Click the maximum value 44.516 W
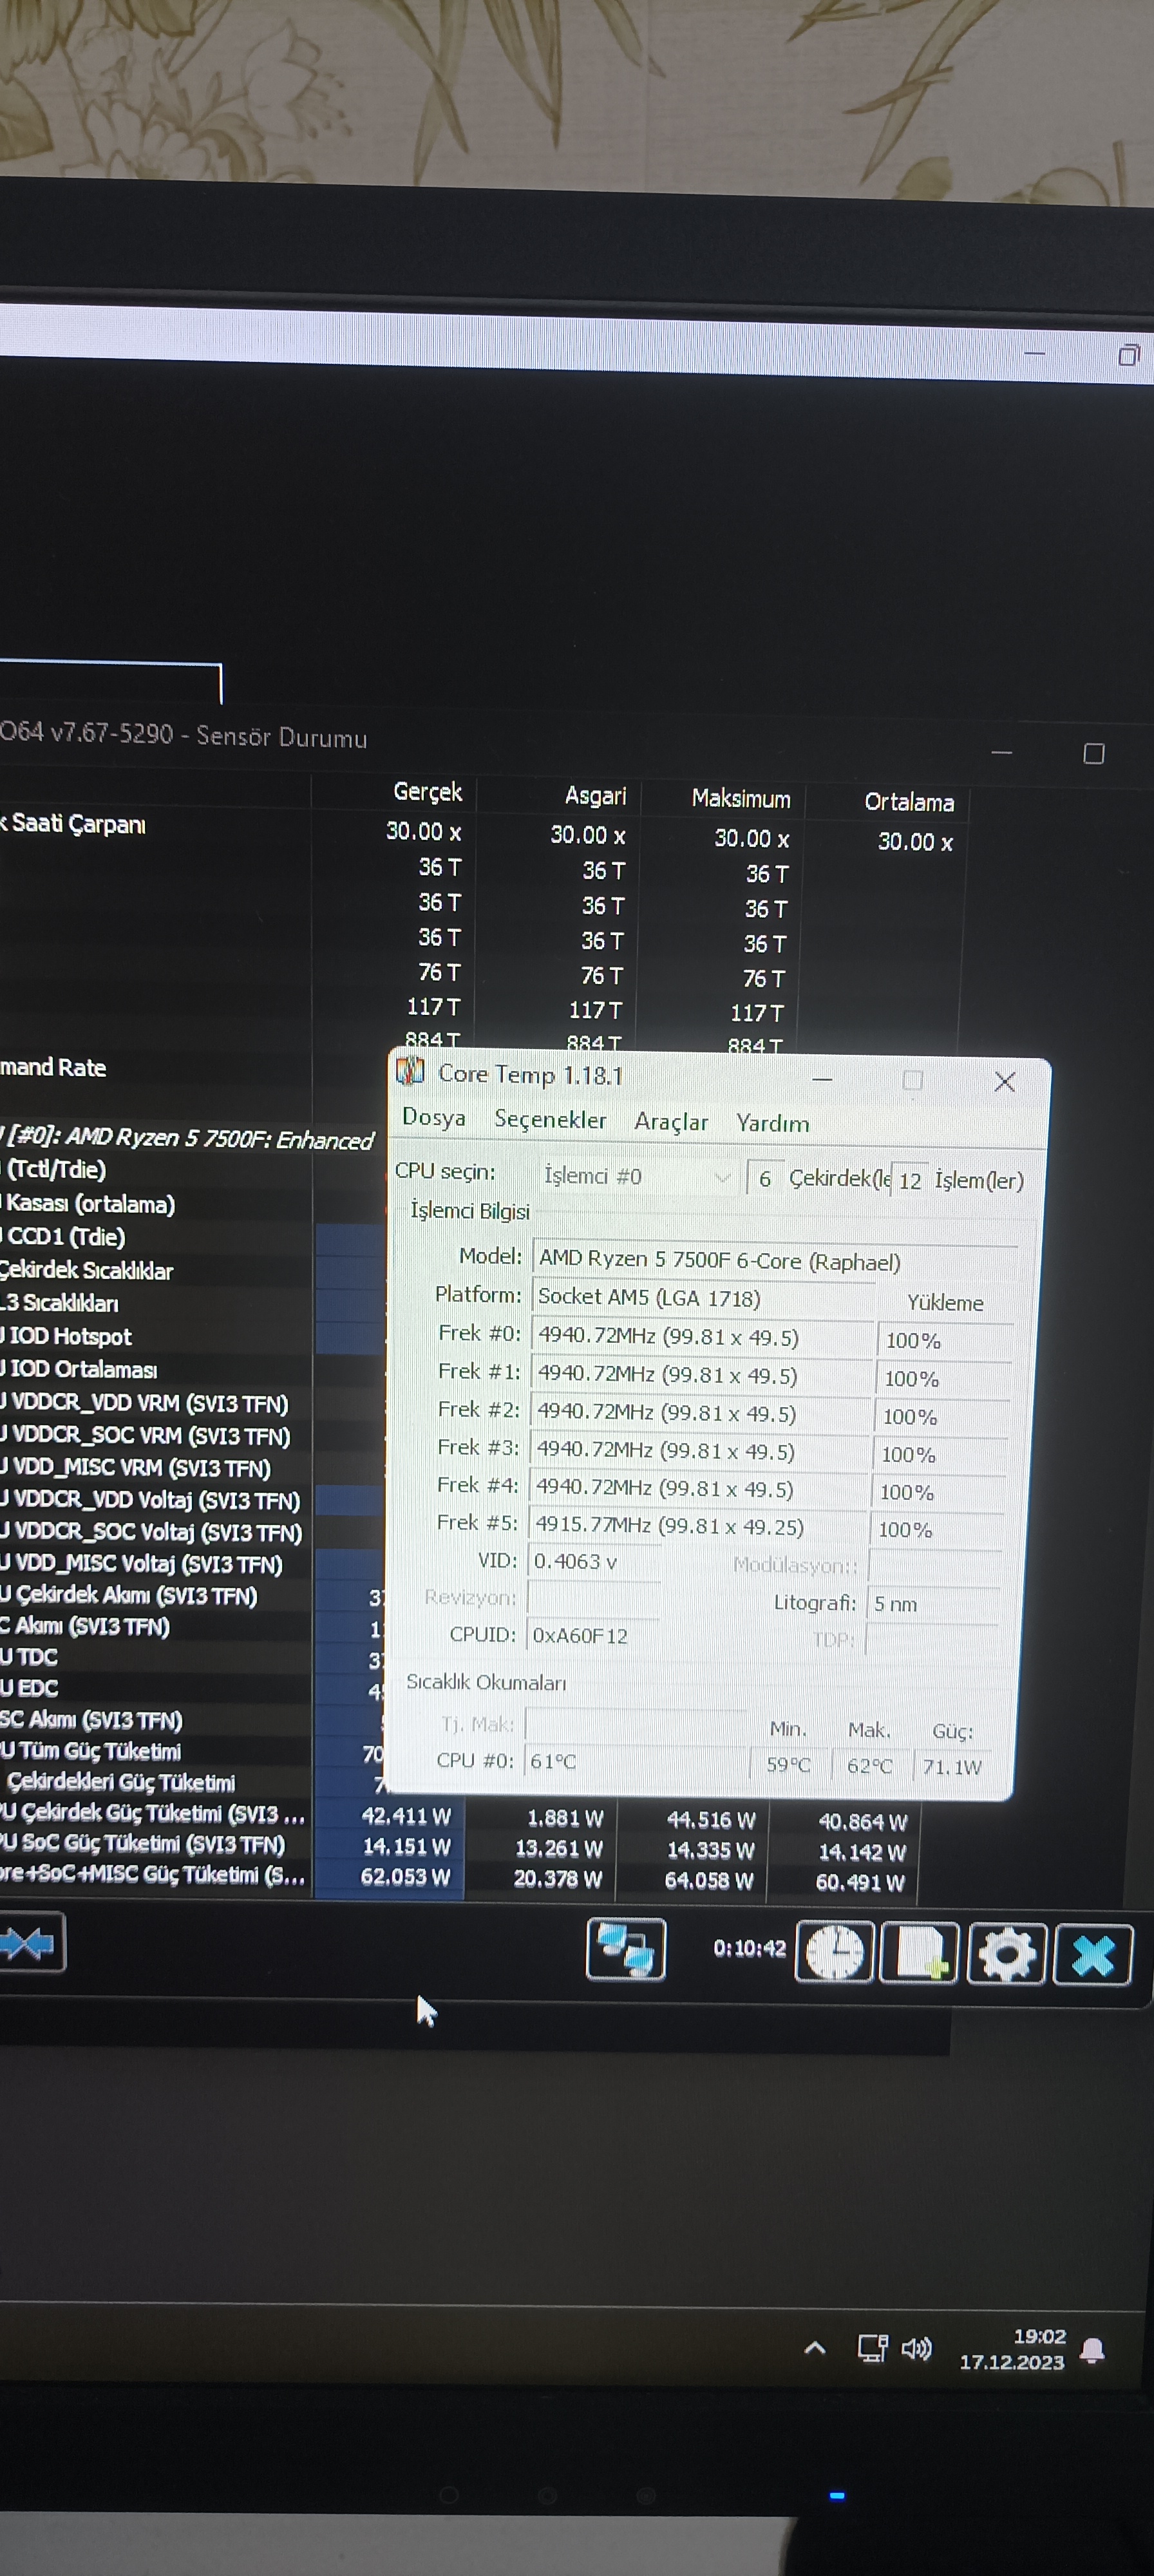Screen dimensions: 1154x2576 click(711, 1820)
